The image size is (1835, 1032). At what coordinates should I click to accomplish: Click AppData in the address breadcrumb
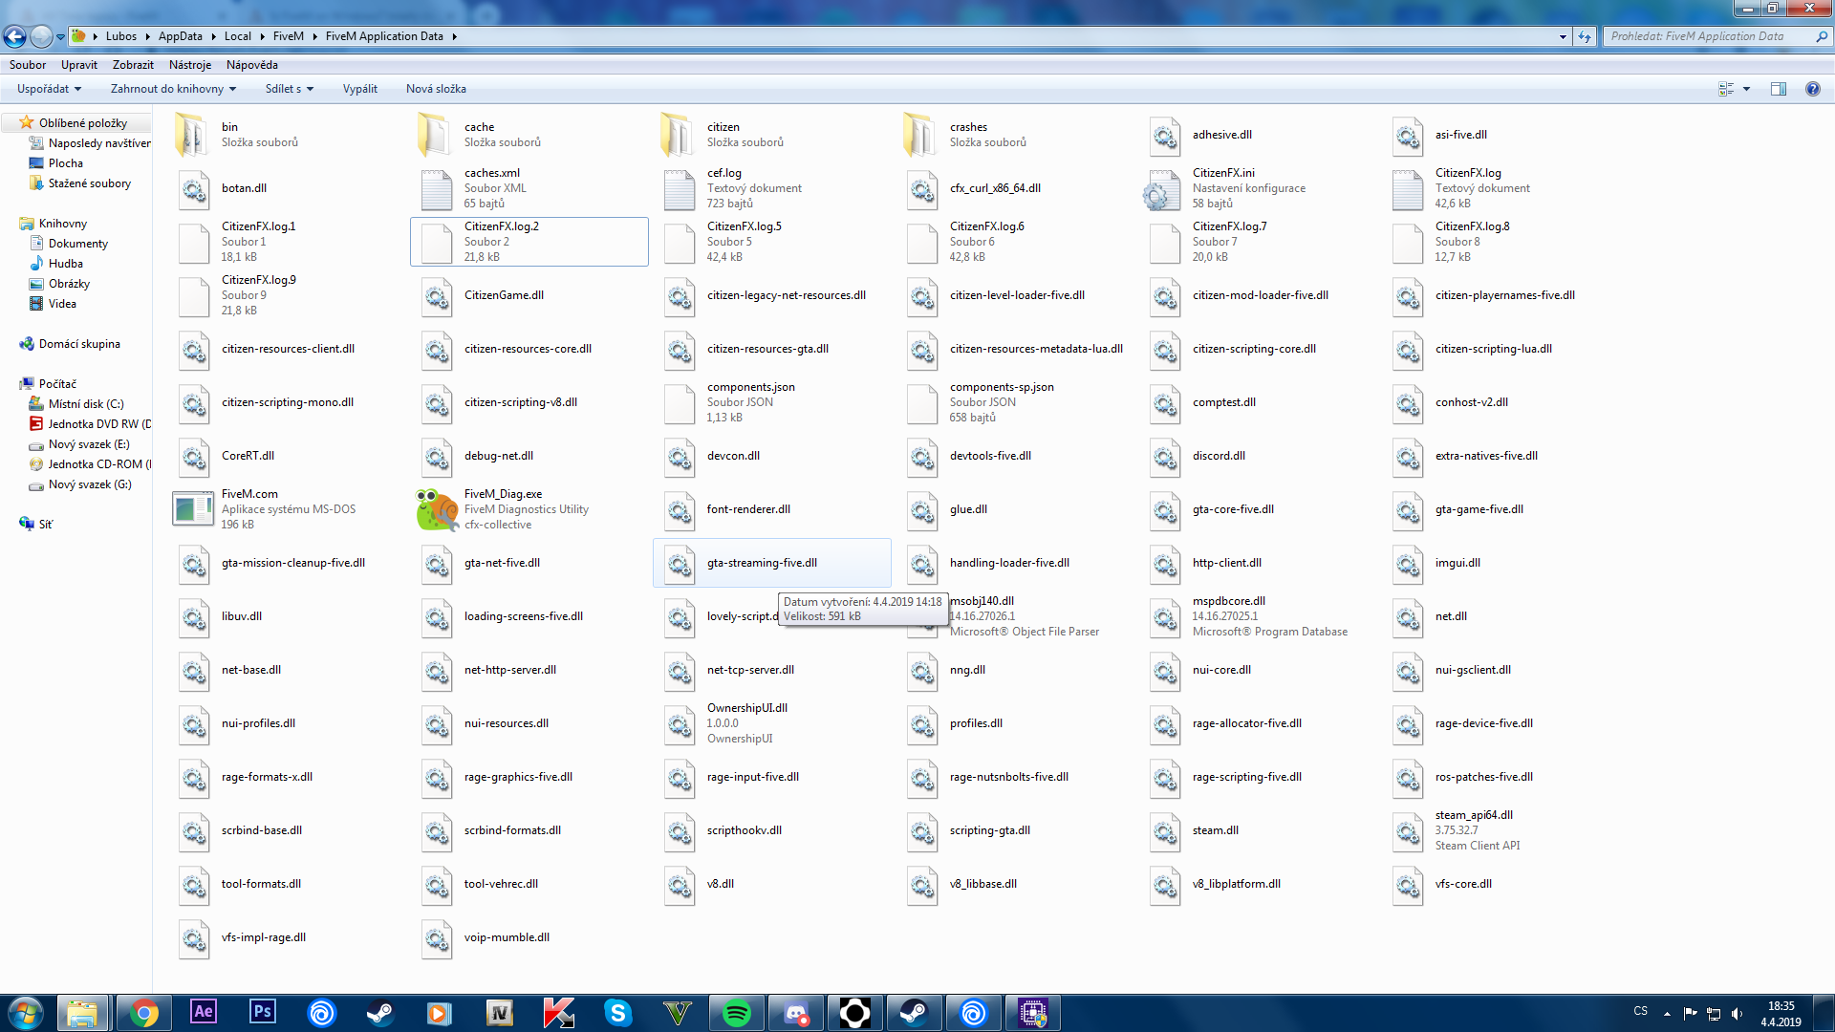pyautogui.click(x=180, y=36)
